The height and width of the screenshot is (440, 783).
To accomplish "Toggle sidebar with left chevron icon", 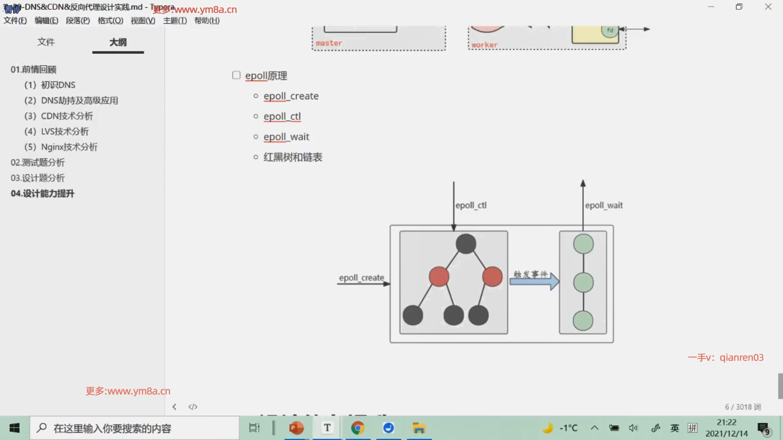I will pyautogui.click(x=174, y=407).
